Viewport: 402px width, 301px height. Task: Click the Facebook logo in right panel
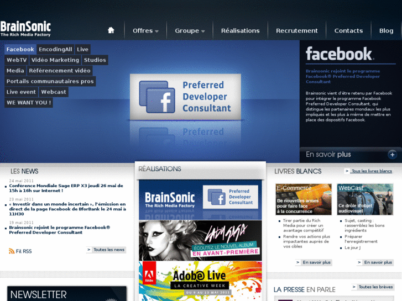(340, 54)
